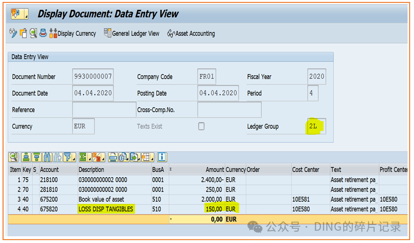Click the Find binoculars icon

click(47, 157)
